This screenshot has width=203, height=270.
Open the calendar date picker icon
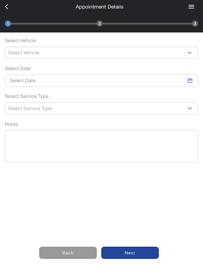pyautogui.click(x=190, y=81)
